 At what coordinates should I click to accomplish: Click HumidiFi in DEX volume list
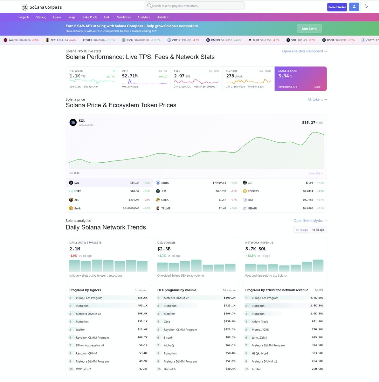[196, 369]
